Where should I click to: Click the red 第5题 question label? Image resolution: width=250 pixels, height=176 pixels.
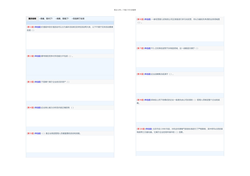pos(31,134)
